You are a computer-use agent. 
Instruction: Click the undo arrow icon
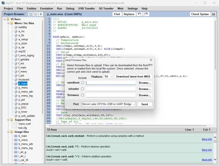pyautogui.click(x=140, y=14)
